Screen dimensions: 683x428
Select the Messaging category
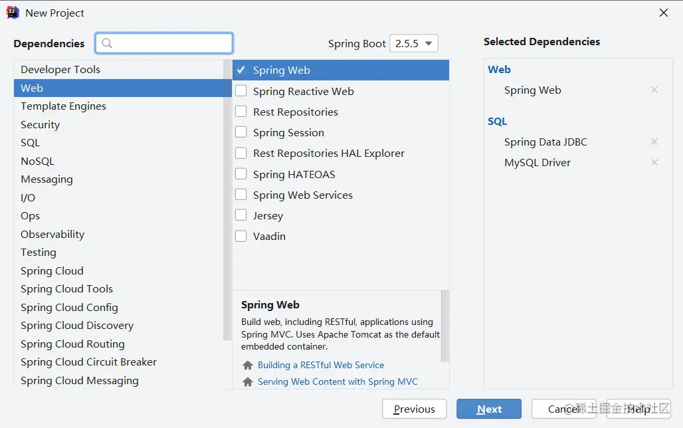[x=118, y=179]
